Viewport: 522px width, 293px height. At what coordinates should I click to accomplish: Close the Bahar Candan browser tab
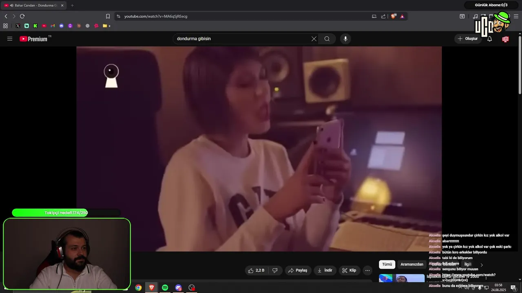point(62,5)
